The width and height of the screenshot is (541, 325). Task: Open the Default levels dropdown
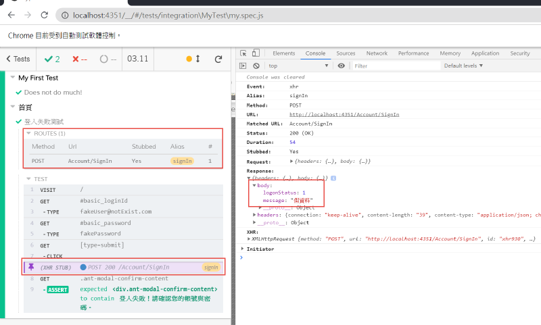coord(463,66)
